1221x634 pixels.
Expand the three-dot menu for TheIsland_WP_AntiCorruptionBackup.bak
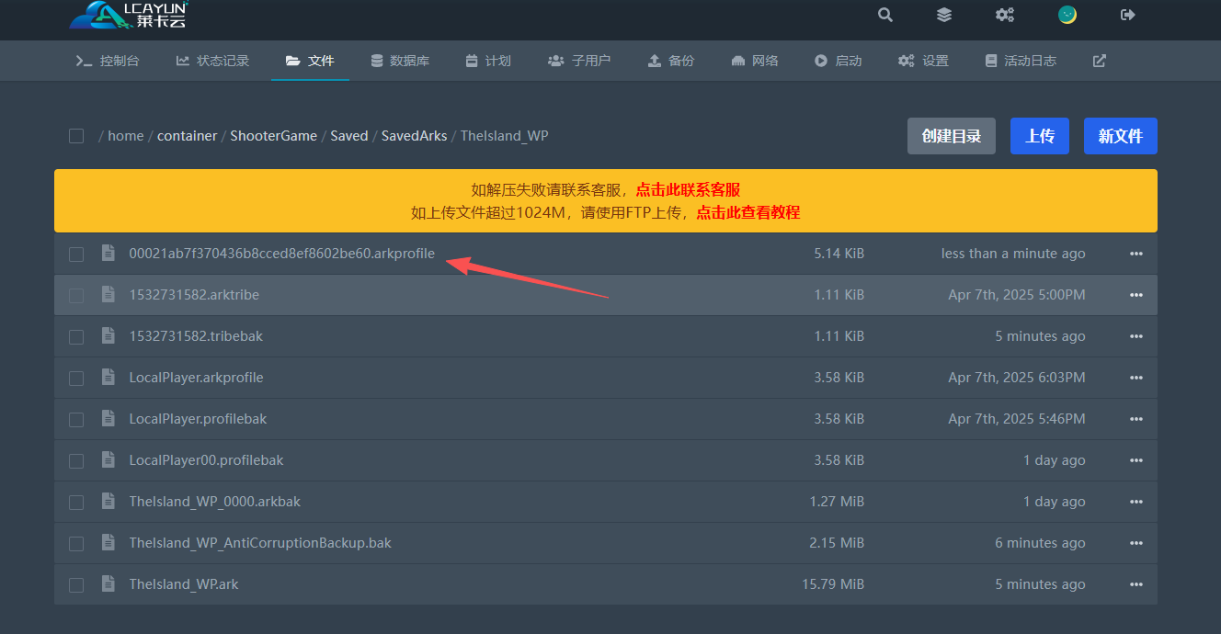click(1135, 544)
